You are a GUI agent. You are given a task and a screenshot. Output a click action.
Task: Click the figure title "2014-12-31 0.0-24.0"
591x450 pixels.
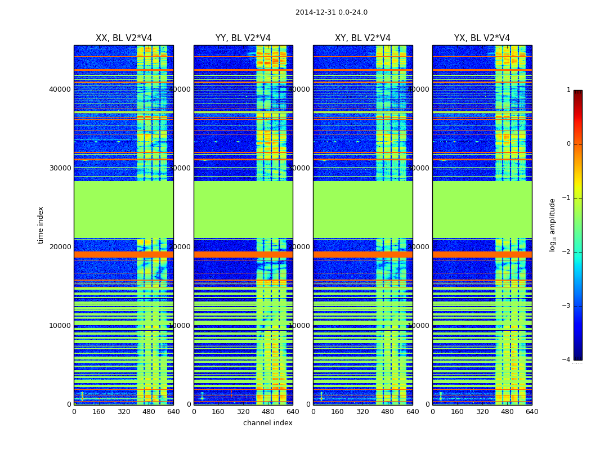click(331, 12)
